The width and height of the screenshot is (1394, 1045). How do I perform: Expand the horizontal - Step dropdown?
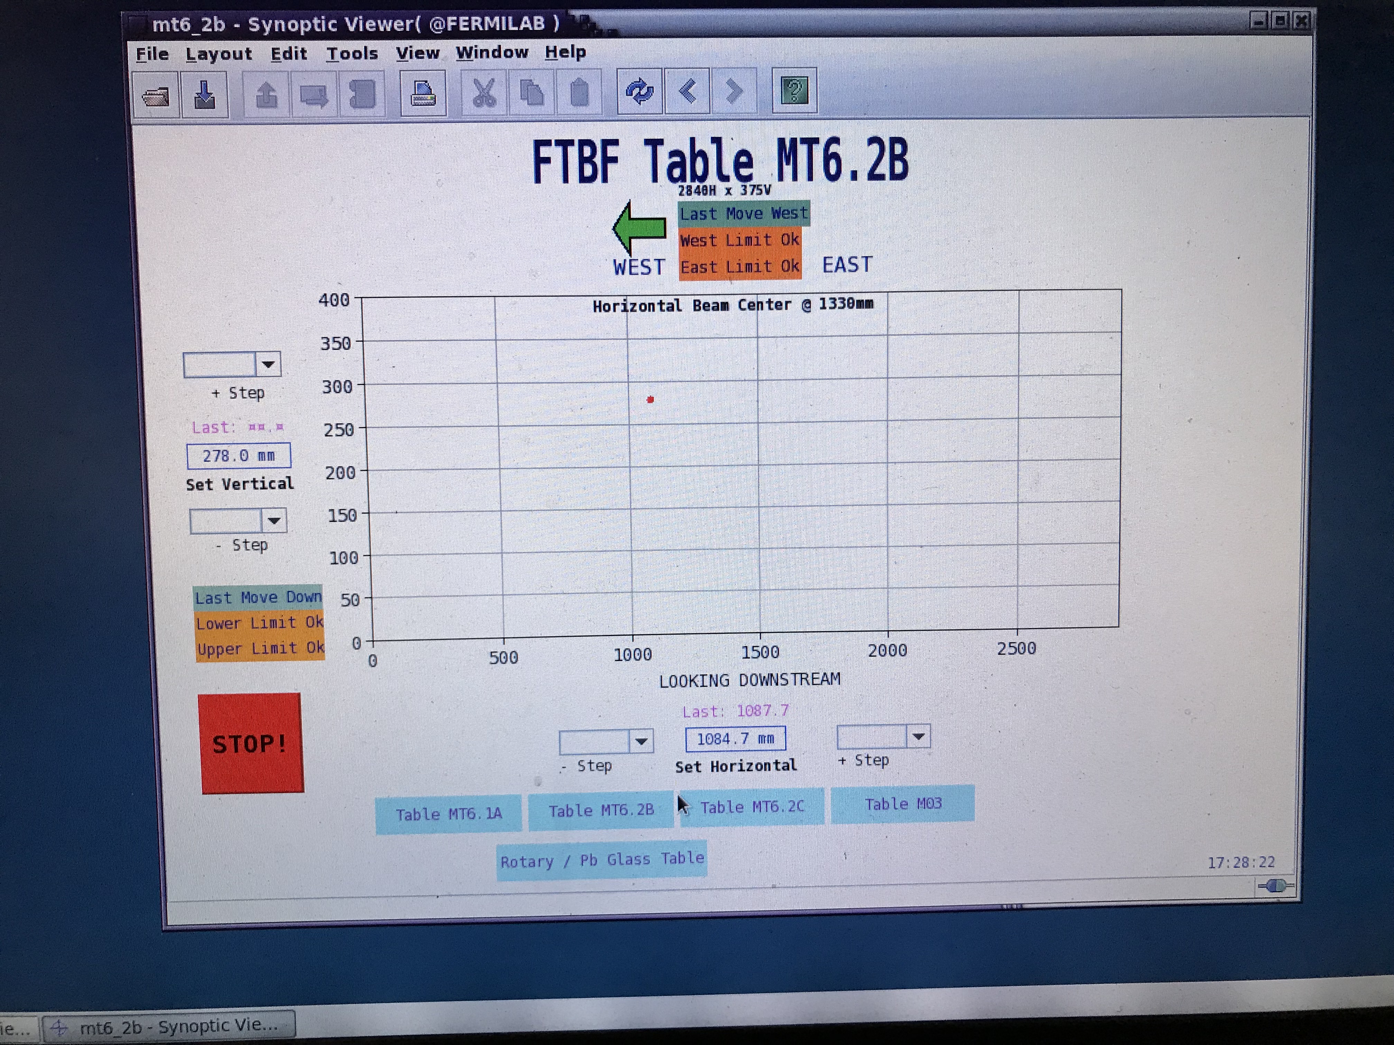coord(642,741)
